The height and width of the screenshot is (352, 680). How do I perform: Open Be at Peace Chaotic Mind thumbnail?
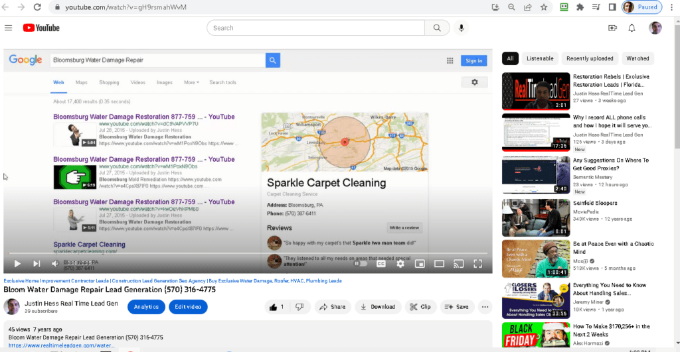pyautogui.click(x=536, y=259)
